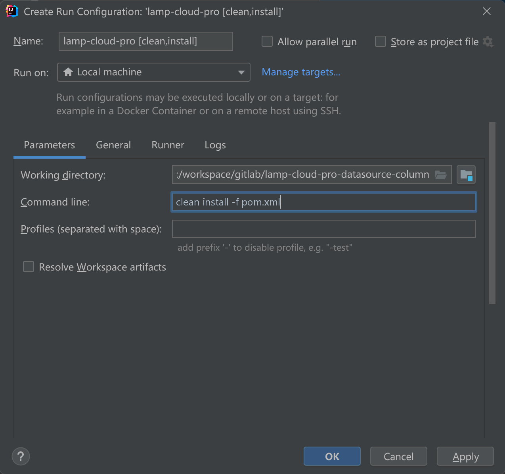This screenshot has width=505, height=474.
Task: Close the Create Run Configuration dialog
Action: coord(487,12)
